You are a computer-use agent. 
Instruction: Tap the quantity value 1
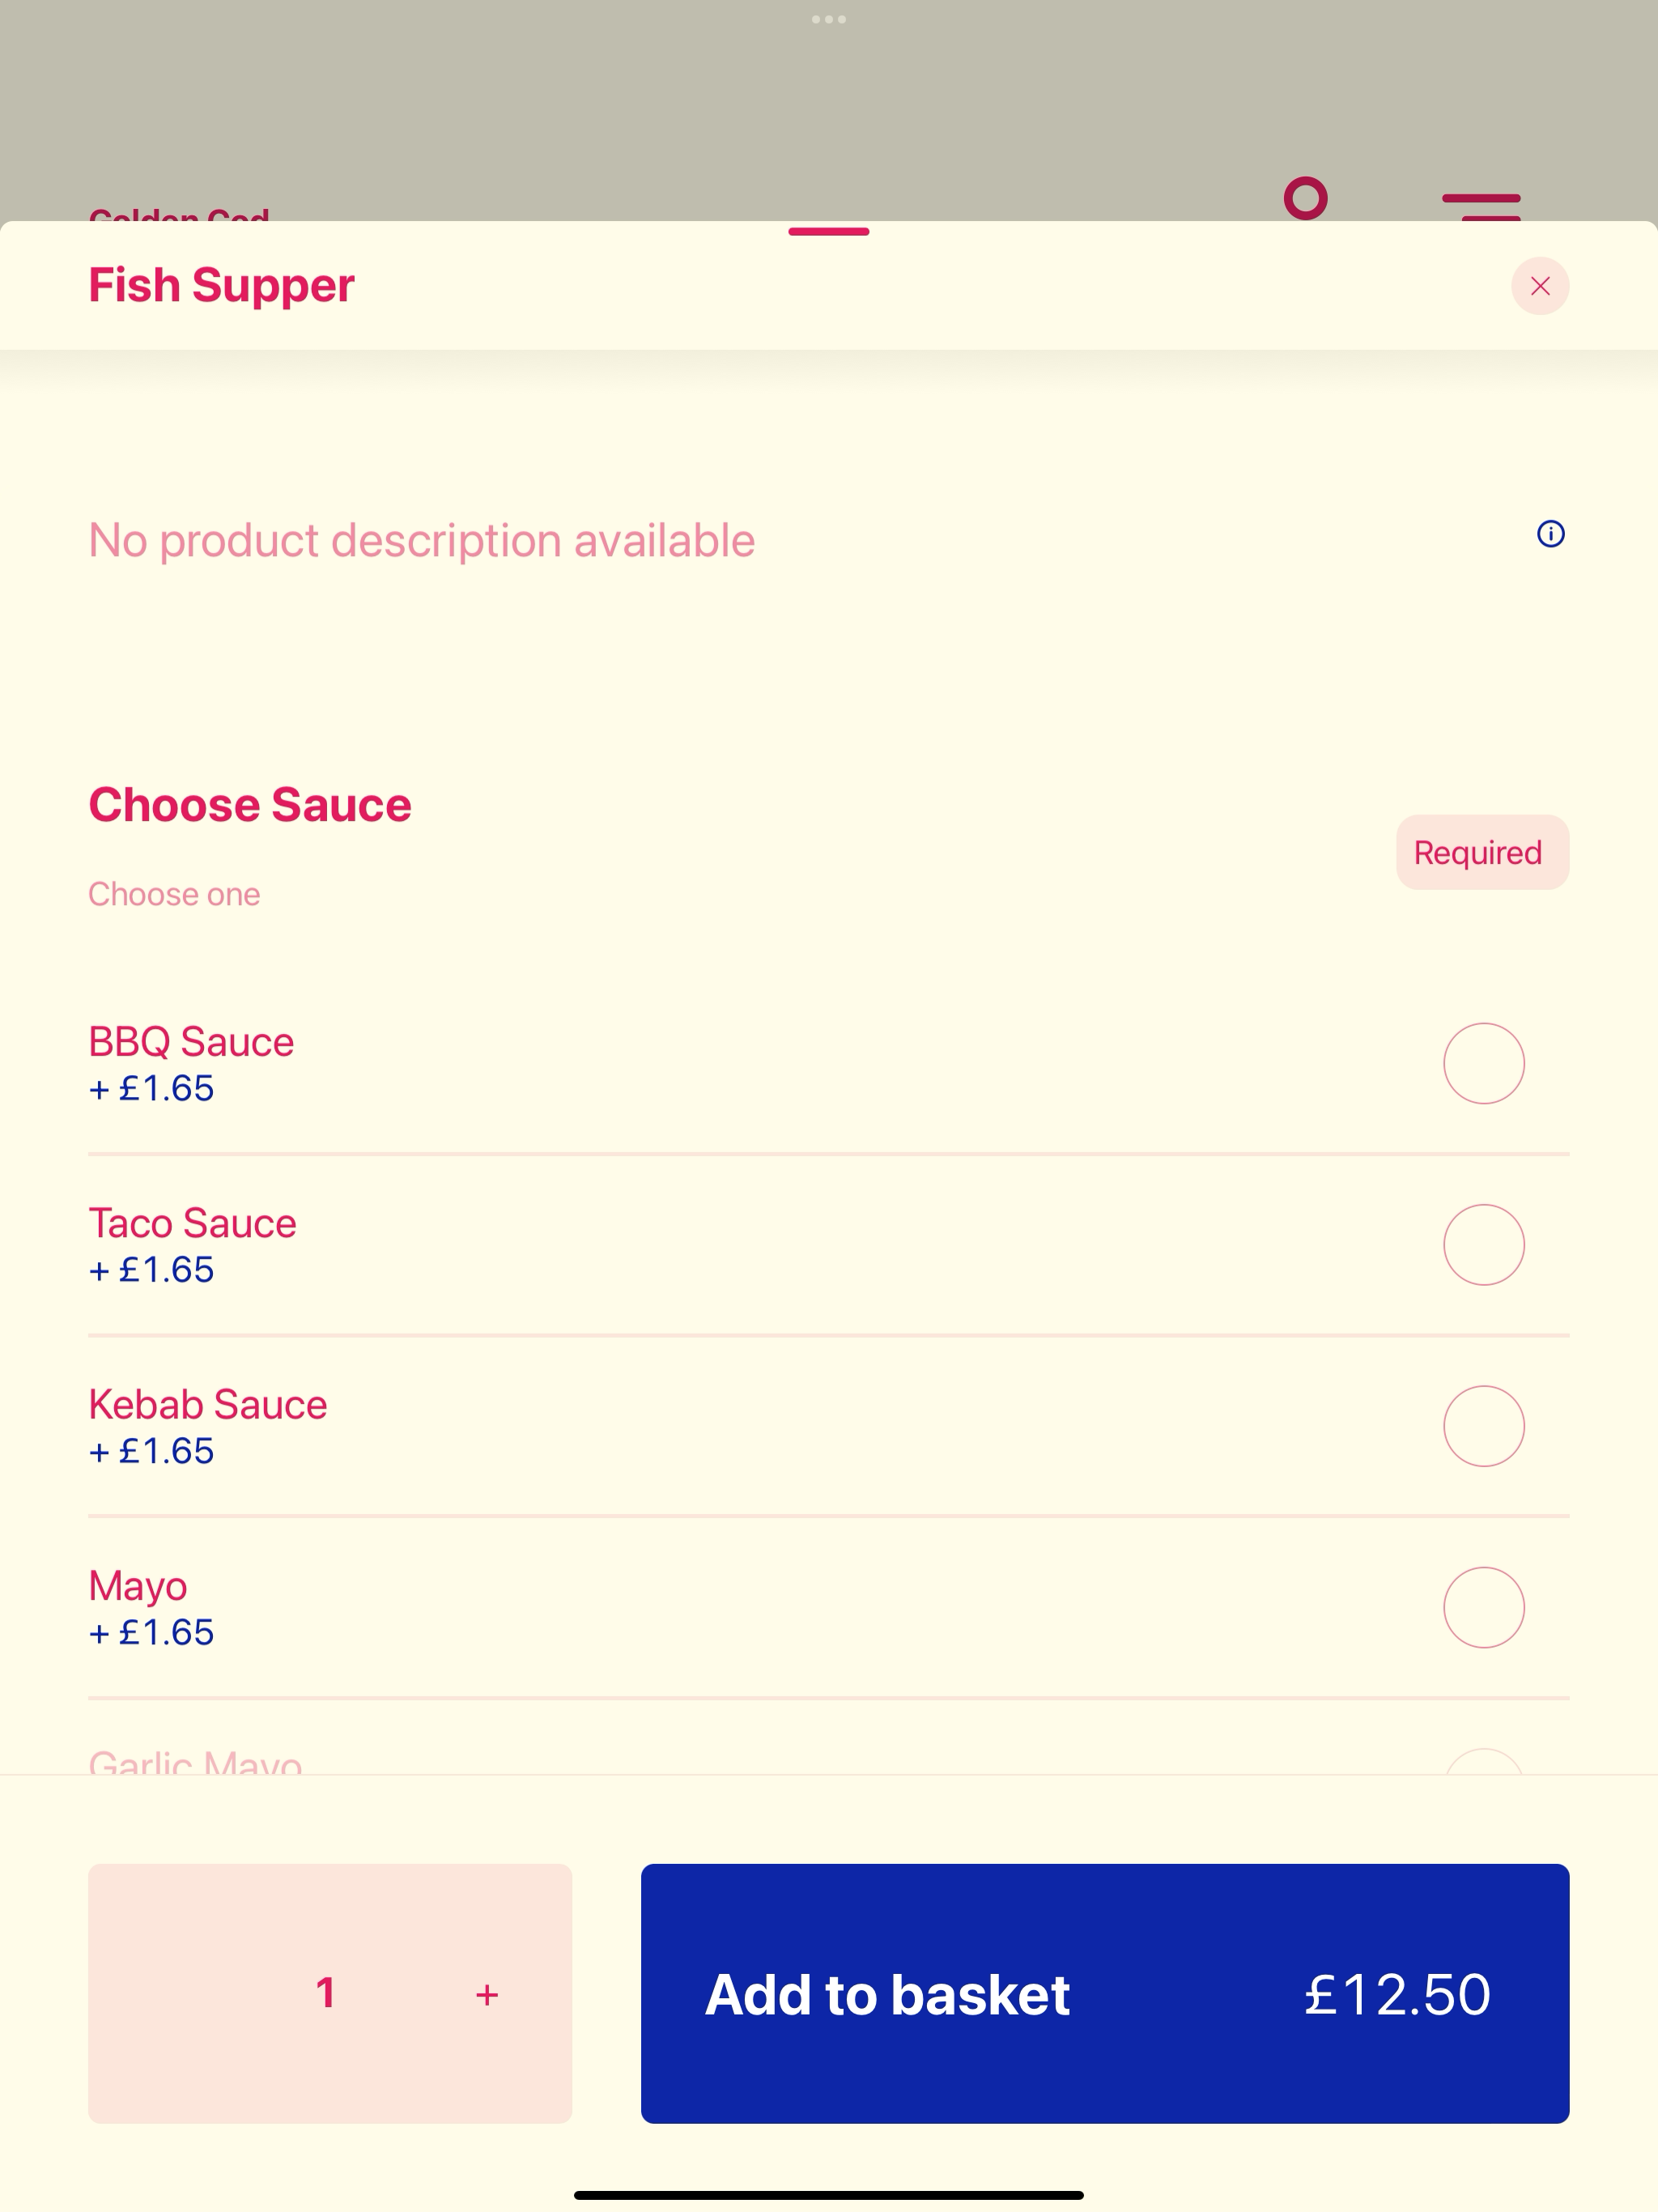(326, 1993)
